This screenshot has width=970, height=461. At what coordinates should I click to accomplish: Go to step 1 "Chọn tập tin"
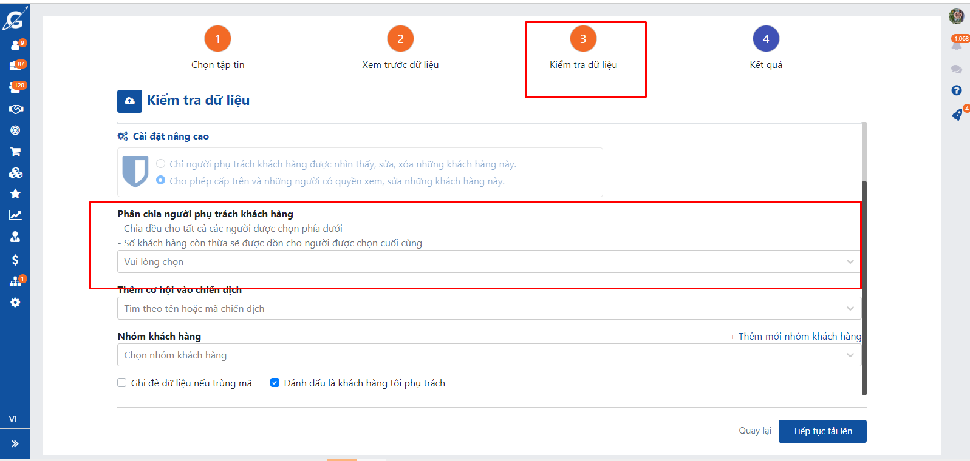tap(217, 39)
